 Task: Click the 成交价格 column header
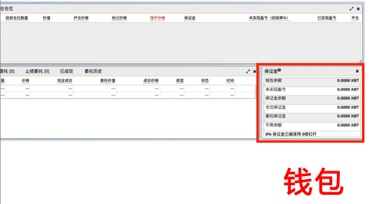[x=151, y=81]
